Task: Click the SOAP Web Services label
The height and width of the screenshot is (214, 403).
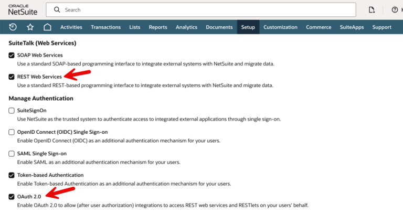Action: [x=40, y=55]
